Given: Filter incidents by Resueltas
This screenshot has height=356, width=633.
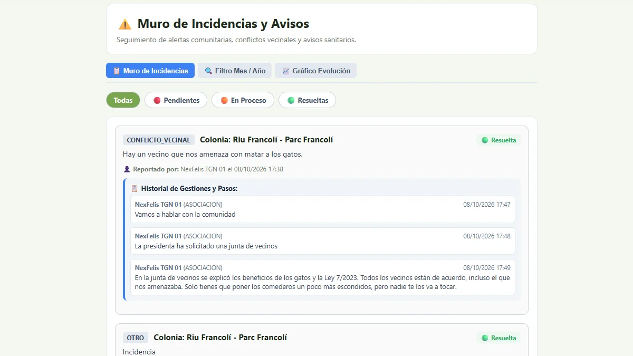Looking at the screenshot, I should pyautogui.click(x=307, y=100).
